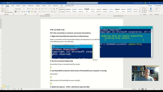Expand the Styles gallery More arrow

coord(140,12)
